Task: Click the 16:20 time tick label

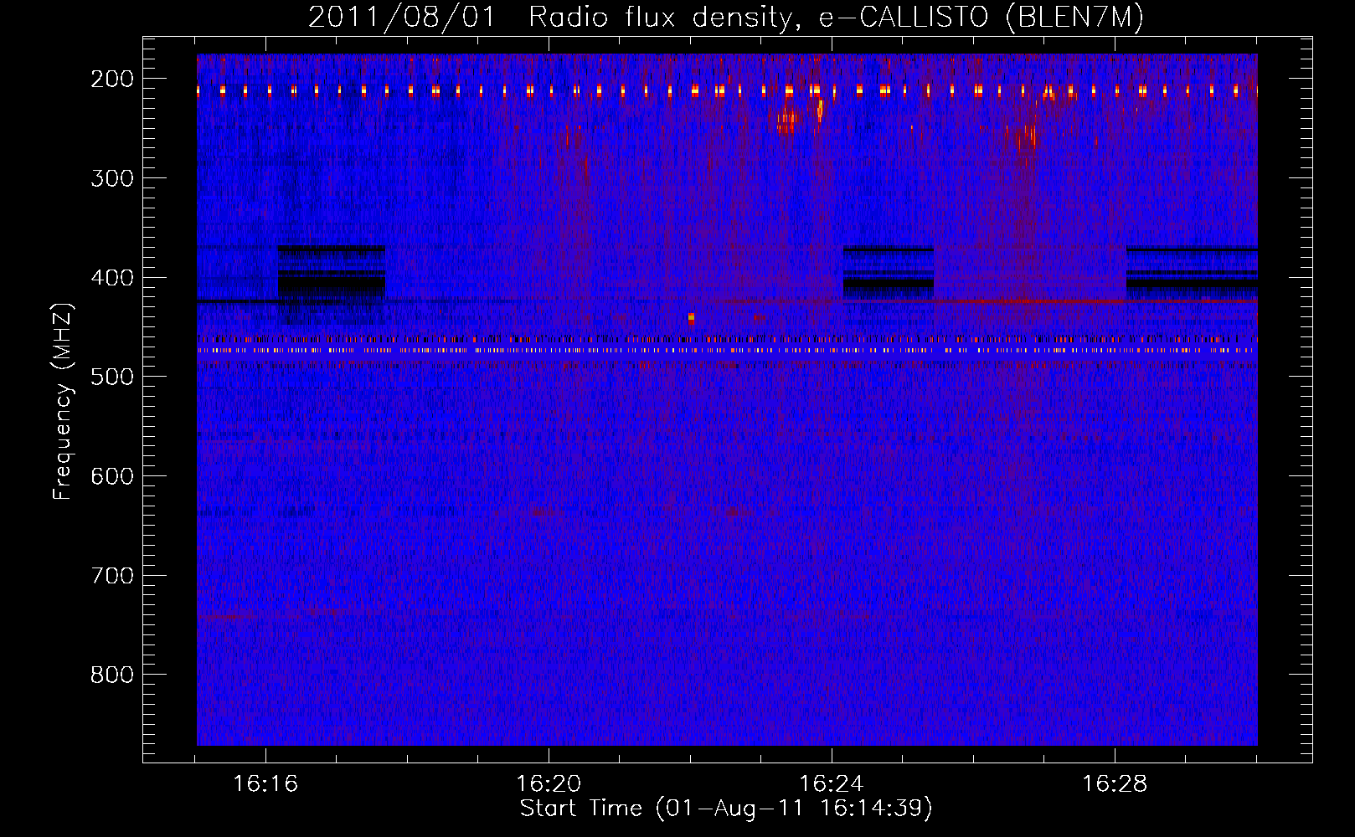Action: coord(549,784)
